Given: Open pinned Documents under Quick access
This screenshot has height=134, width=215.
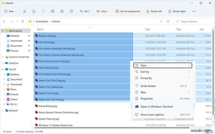Looking at the screenshot, I should click(16, 46).
